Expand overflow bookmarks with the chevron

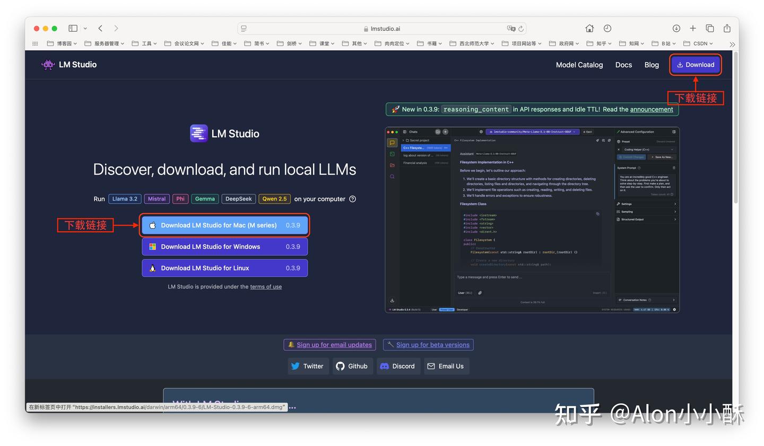732,43
